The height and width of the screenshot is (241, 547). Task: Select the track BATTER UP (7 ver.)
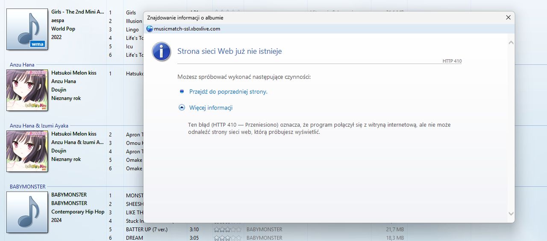pyautogui.click(x=147, y=229)
